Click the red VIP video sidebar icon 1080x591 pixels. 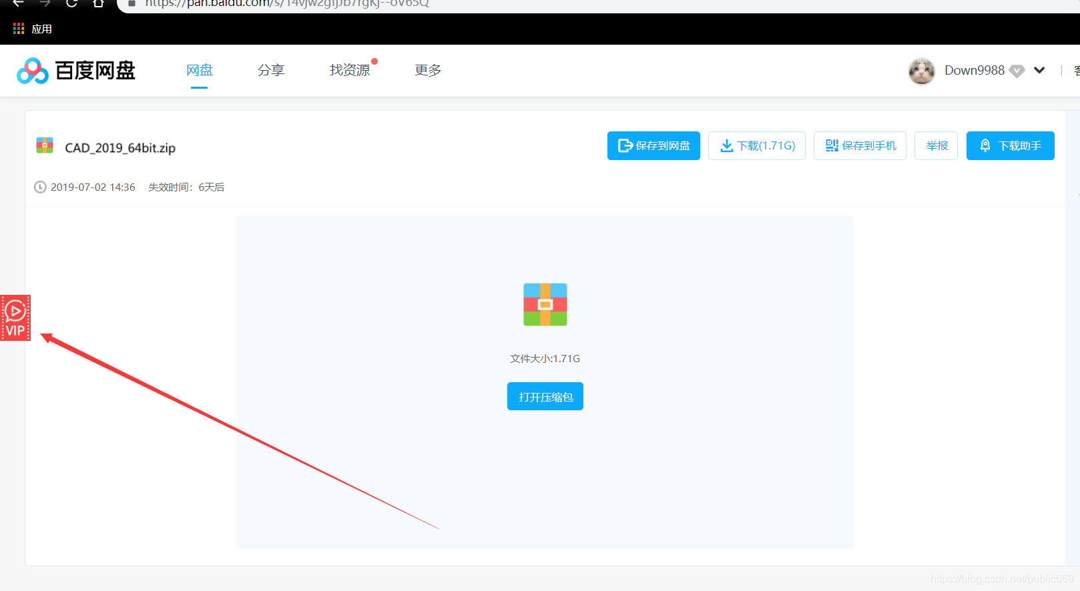pyautogui.click(x=15, y=318)
